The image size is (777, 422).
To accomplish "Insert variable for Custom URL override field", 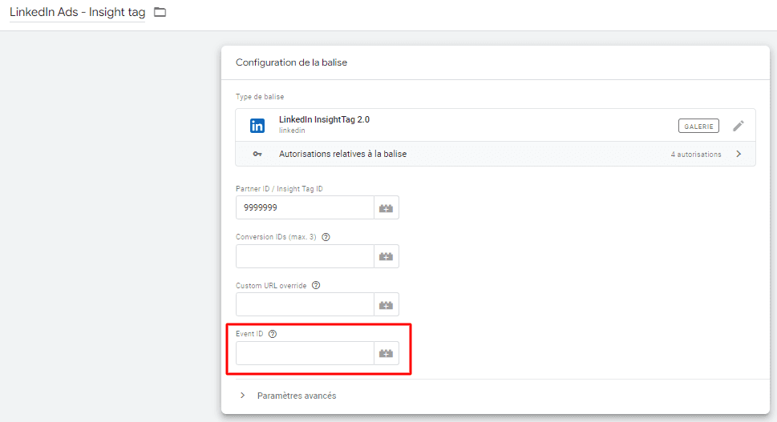I will point(386,305).
